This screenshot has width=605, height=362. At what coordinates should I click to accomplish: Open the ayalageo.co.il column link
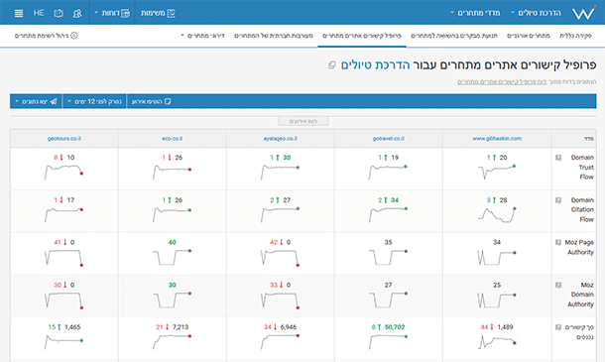click(x=281, y=138)
